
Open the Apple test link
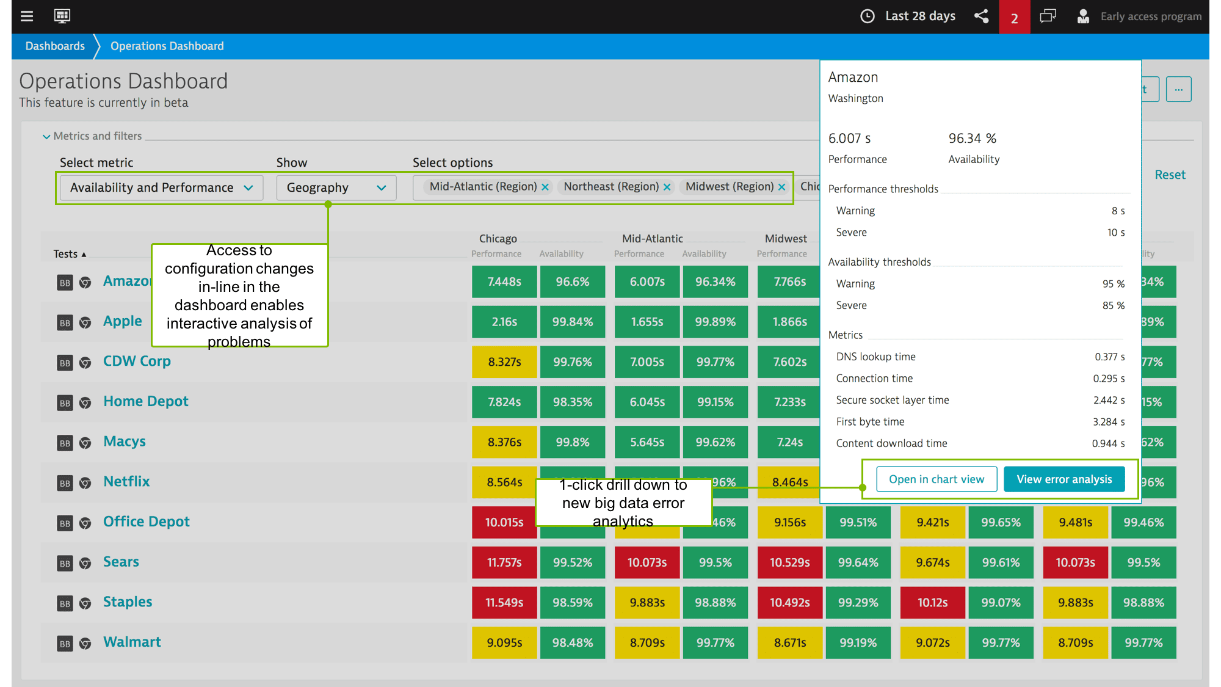(122, 321)
